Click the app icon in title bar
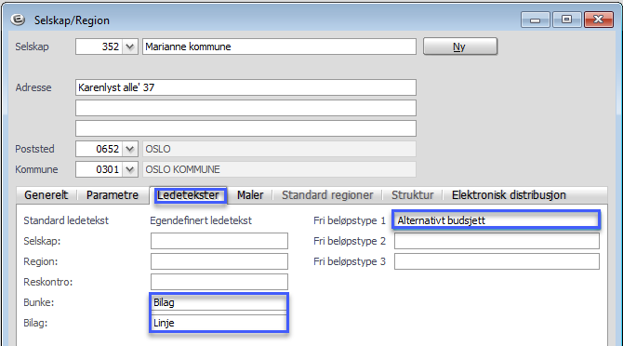623x346 pixels. [18, 20]
